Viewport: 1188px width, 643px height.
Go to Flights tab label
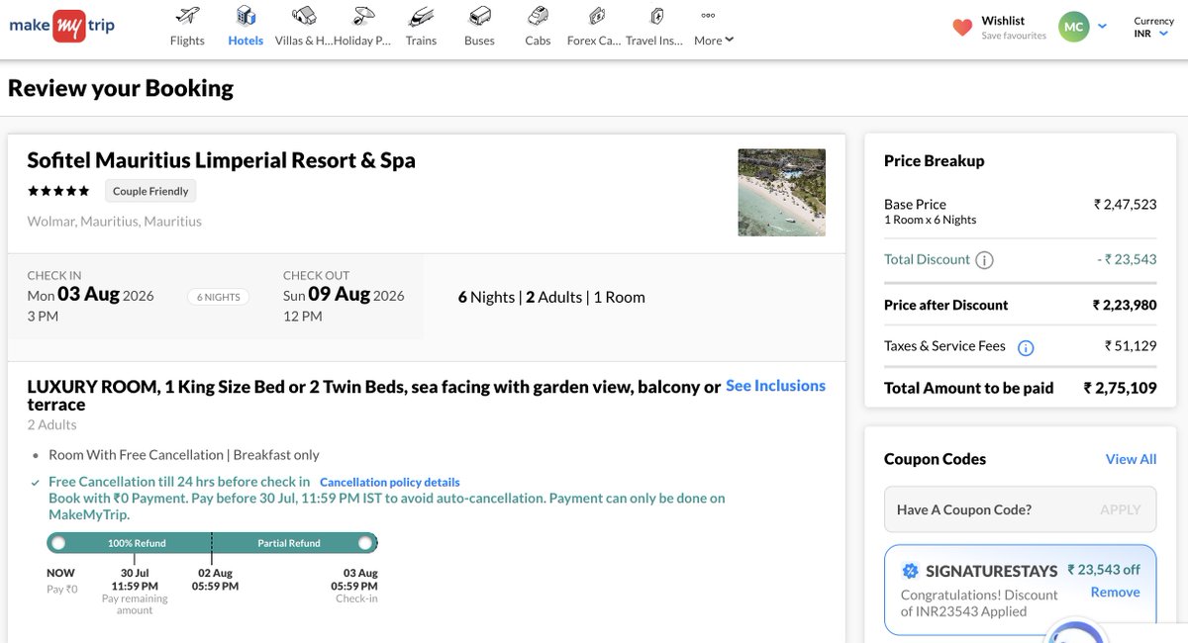point(187,41)
